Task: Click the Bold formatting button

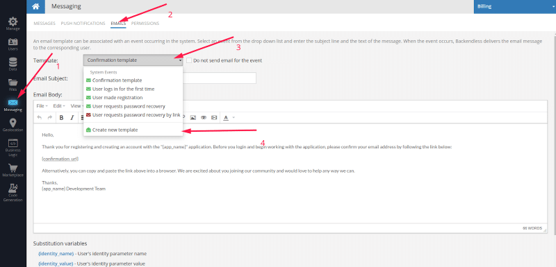Action: click(61, 117)
